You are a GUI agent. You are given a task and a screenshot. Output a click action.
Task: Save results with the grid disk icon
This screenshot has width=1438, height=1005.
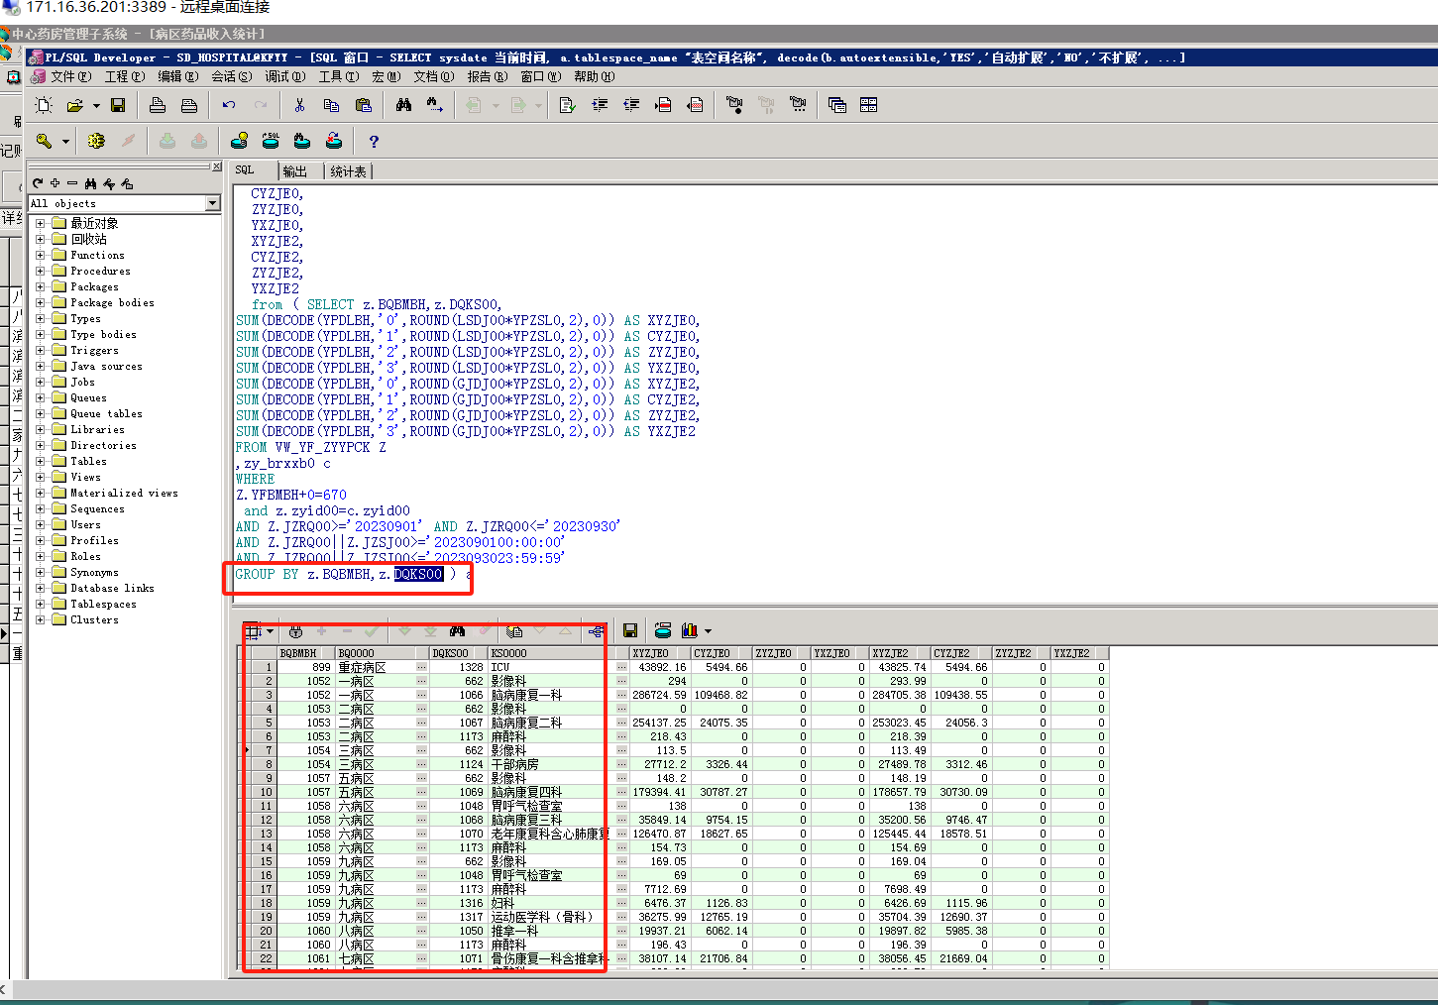tap(629, 630)
